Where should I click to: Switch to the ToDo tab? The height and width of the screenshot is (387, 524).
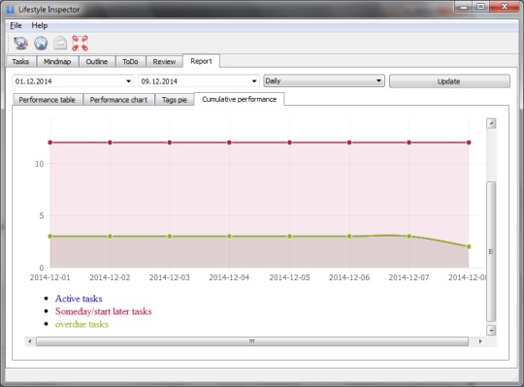point(130,62)
